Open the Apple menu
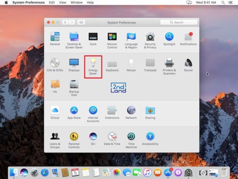 click(x=6, y=3)
